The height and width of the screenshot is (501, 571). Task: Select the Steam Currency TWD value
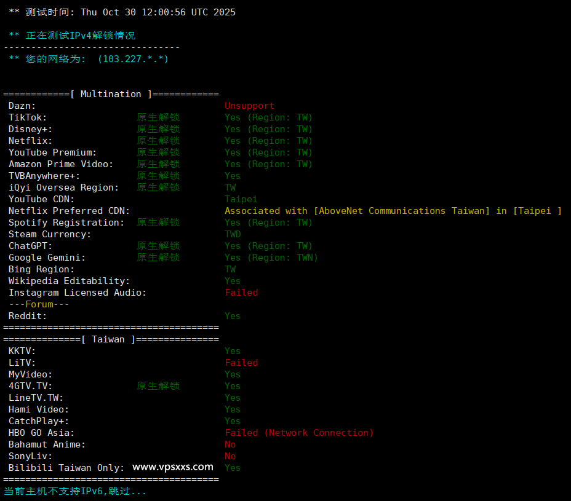(x=233, y=234)
